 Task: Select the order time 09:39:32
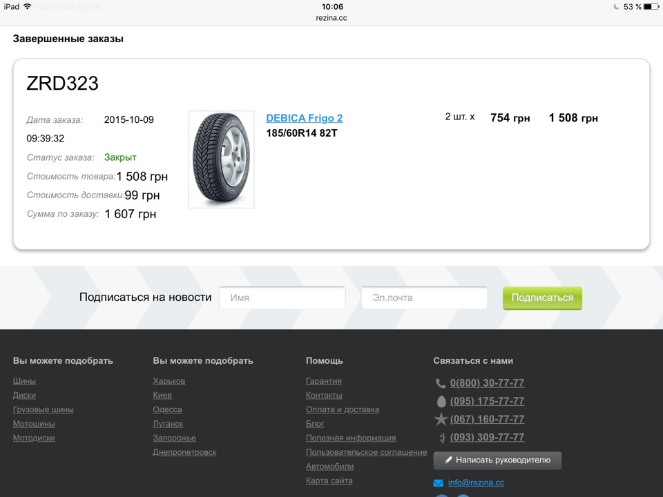(46, 138)
